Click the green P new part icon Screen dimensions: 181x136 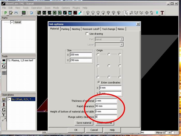point(5,13)
